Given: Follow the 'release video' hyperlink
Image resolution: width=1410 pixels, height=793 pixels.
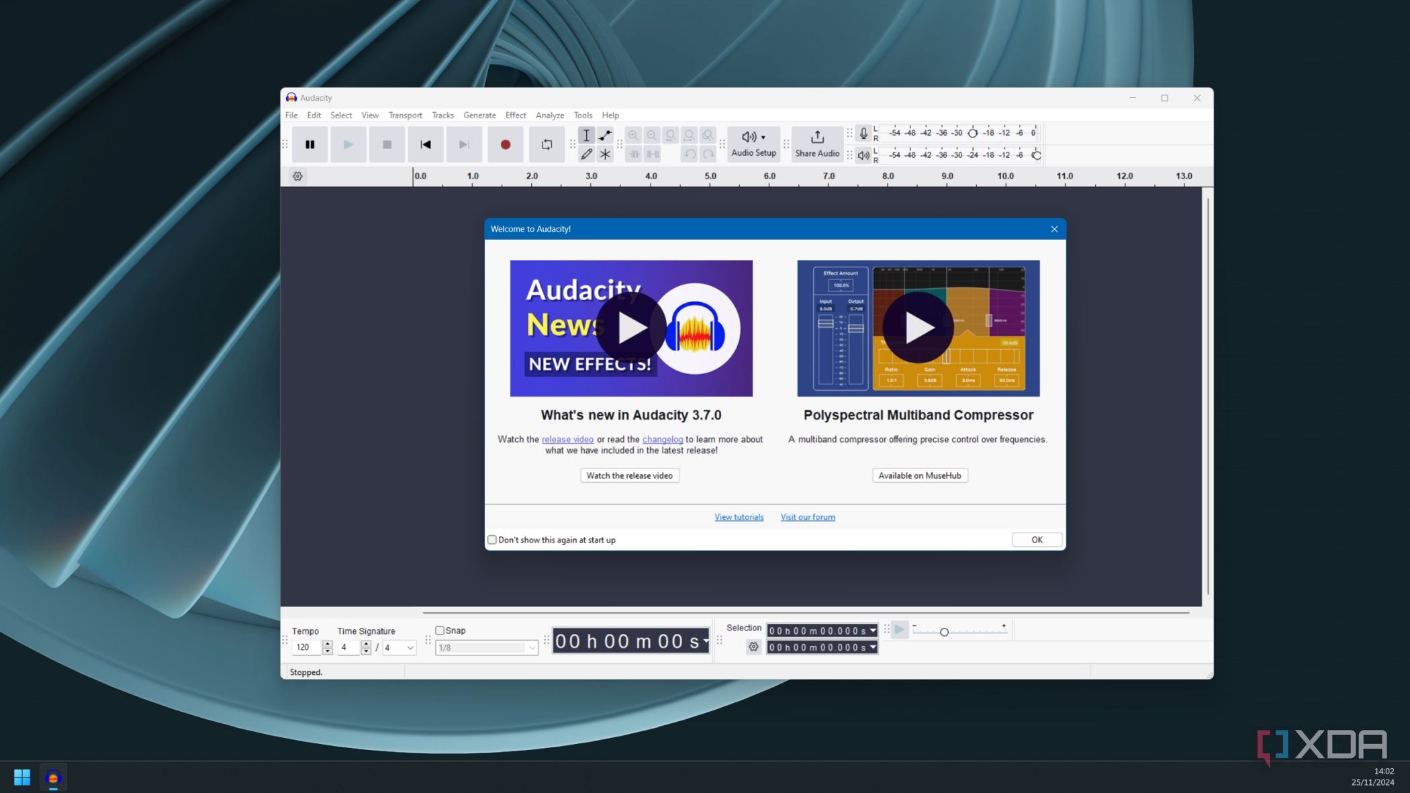Looking at the screenshot, I should [x=567, y=439].
